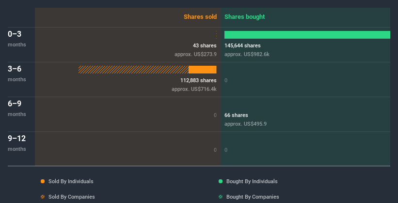This screenshot has height=203, width=398.
Task: Click the hatched Sold By Companies legend icon
Action: tap(43, 197)
